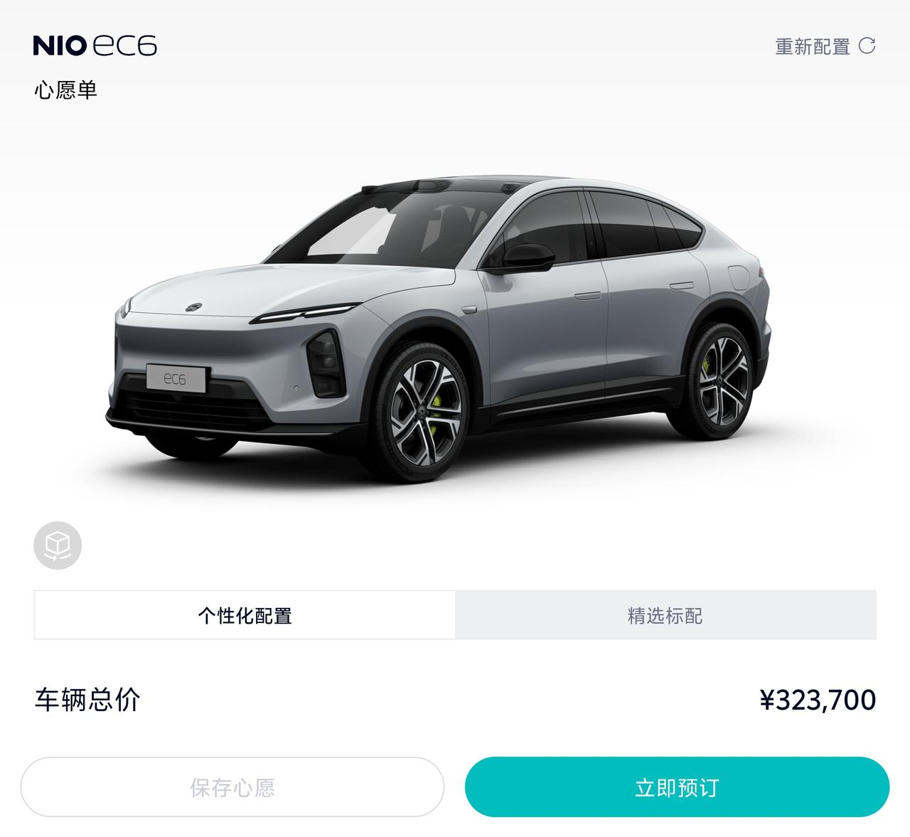Viewport: 910px width, 837px height.
Task: Click the front headlight cluster
Action: [325, 363]
